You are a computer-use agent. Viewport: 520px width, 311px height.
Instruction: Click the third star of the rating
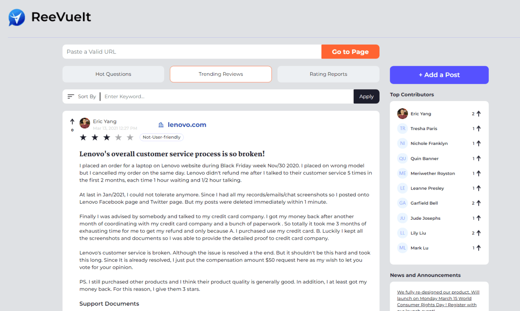coord(106,137)
